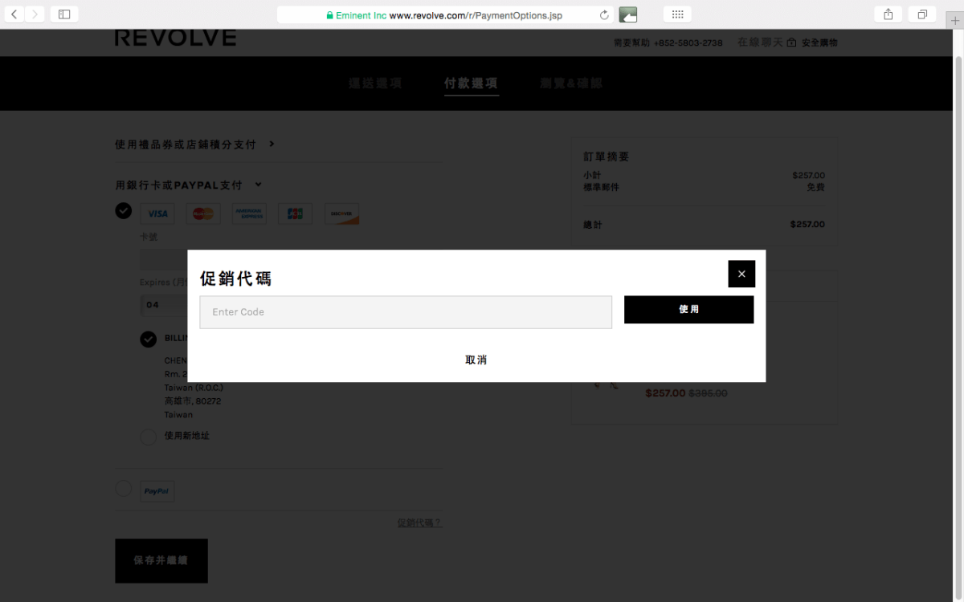Image resolution: width=964 pixels, height=602 pixels.
Task: Close the promo code dialog with X
Action: pos(741,274)
